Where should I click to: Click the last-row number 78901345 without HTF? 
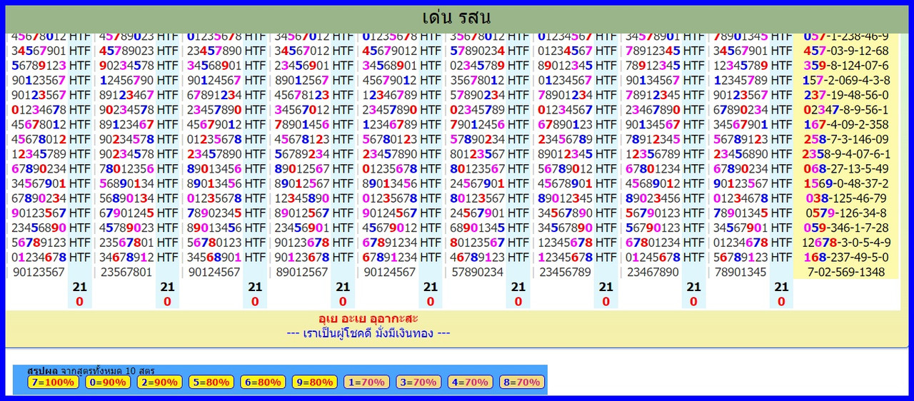tap(740, 272)
